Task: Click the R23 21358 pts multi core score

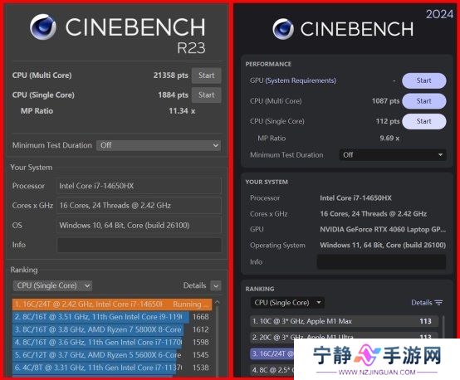Action: coord(171,76)
